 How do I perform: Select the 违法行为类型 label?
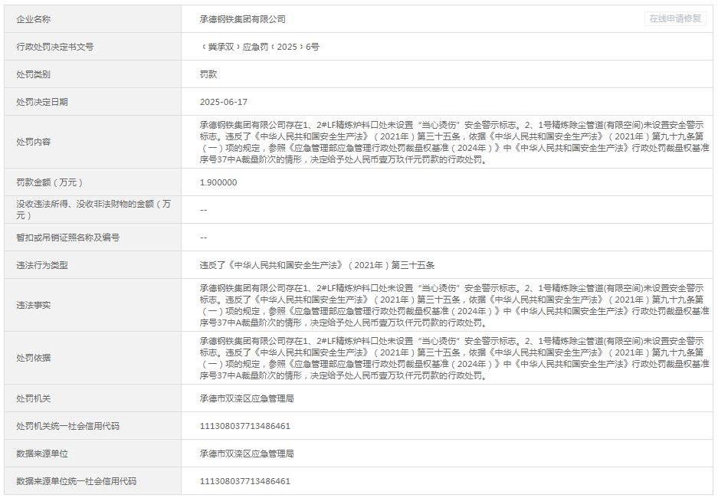click(x=42, y=265)
